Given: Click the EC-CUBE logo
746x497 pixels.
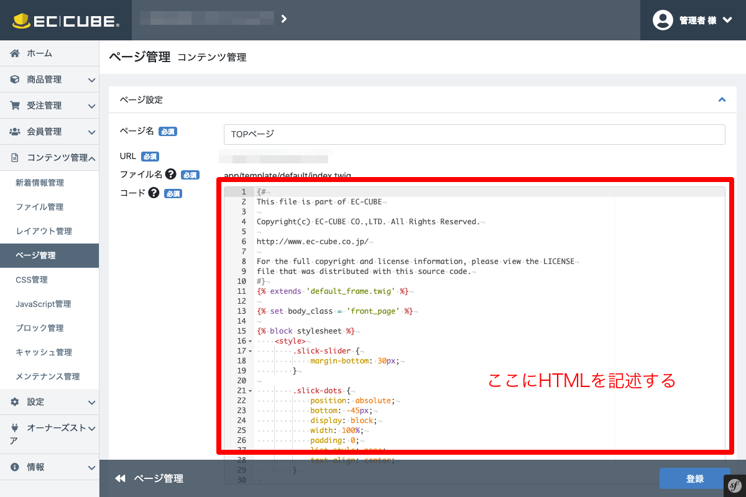Looking at the screenshot, I should (x=65, y=20).
